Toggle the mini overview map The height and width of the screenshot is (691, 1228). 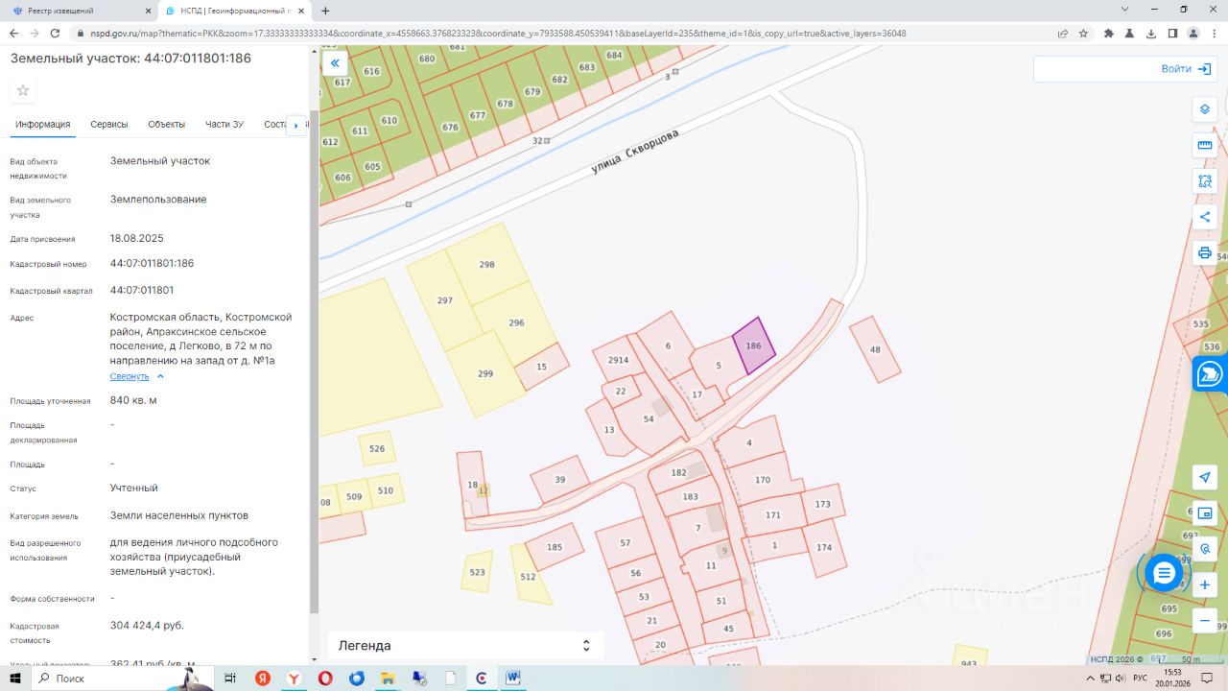pyautogui.click(x=1205, y=513)
